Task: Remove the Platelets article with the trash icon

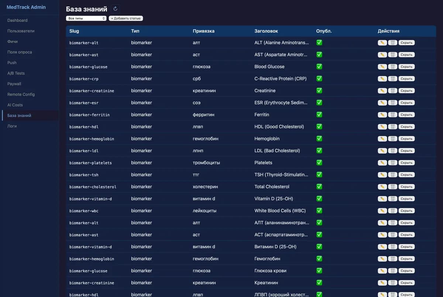Action: pos(393,163)
